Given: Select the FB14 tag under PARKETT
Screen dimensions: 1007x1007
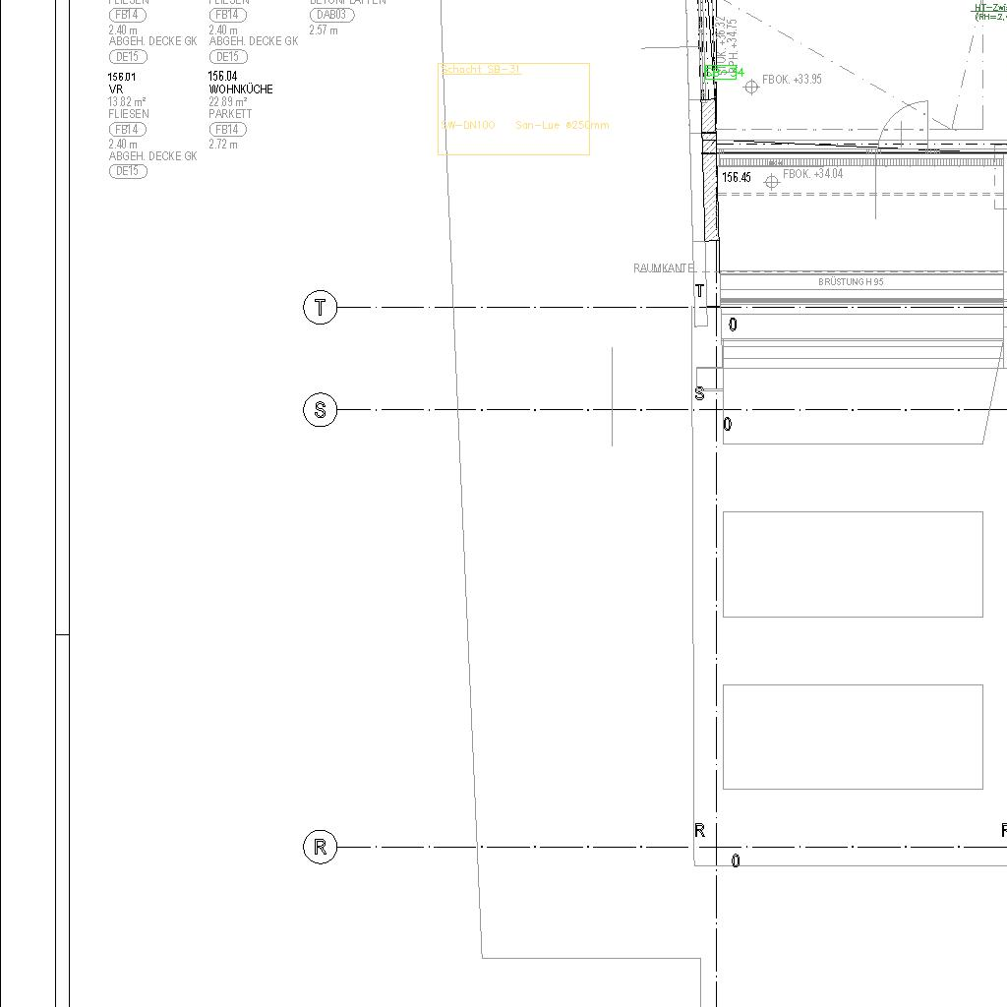Looking at the screenshot, I should coord(227,130).
